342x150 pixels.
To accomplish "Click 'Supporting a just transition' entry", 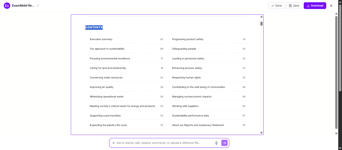I will coord(105,116).
